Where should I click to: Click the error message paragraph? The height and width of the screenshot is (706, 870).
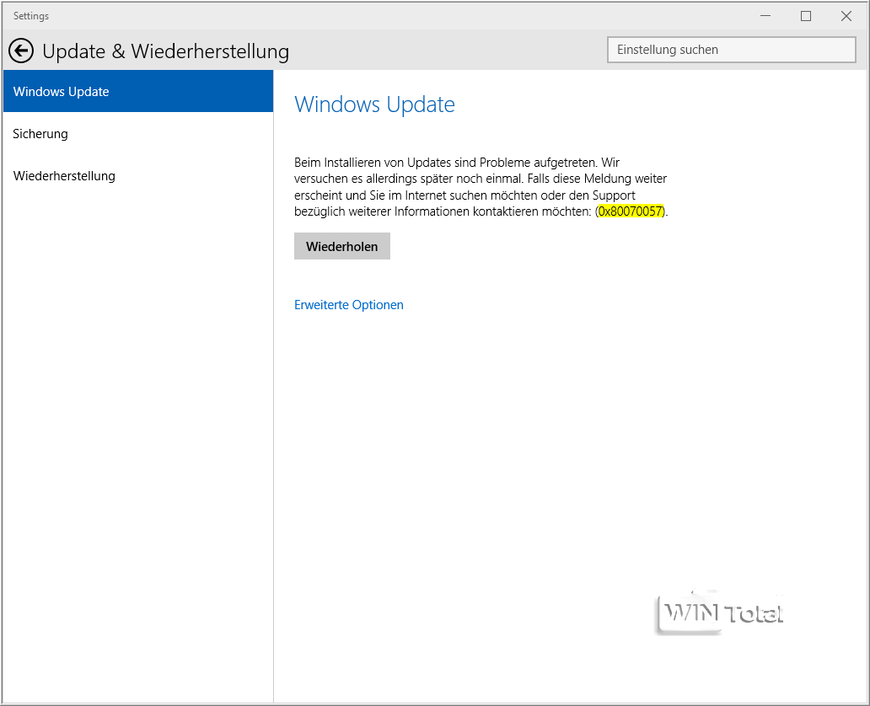[x=481, y=187]
